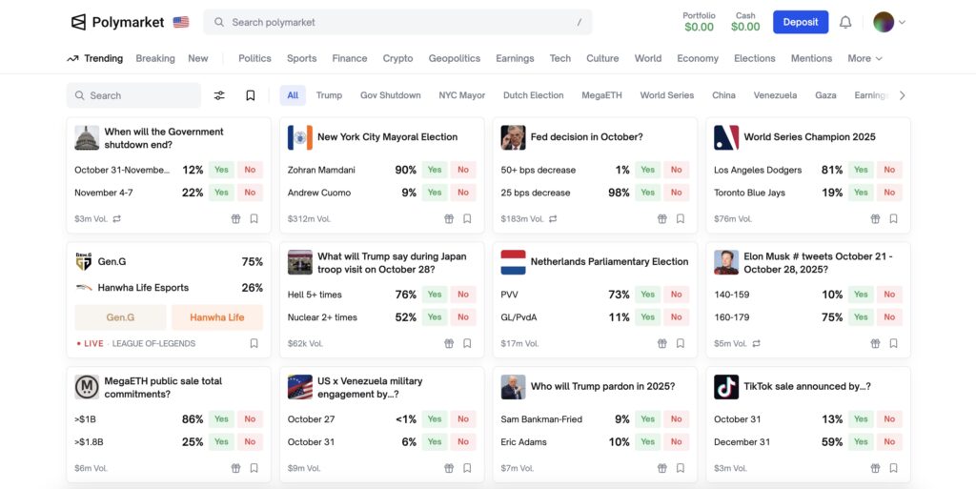This screenshot has width=976, height=489.
Task: Pick the Gen.G team button
Action: coord(120,317)
